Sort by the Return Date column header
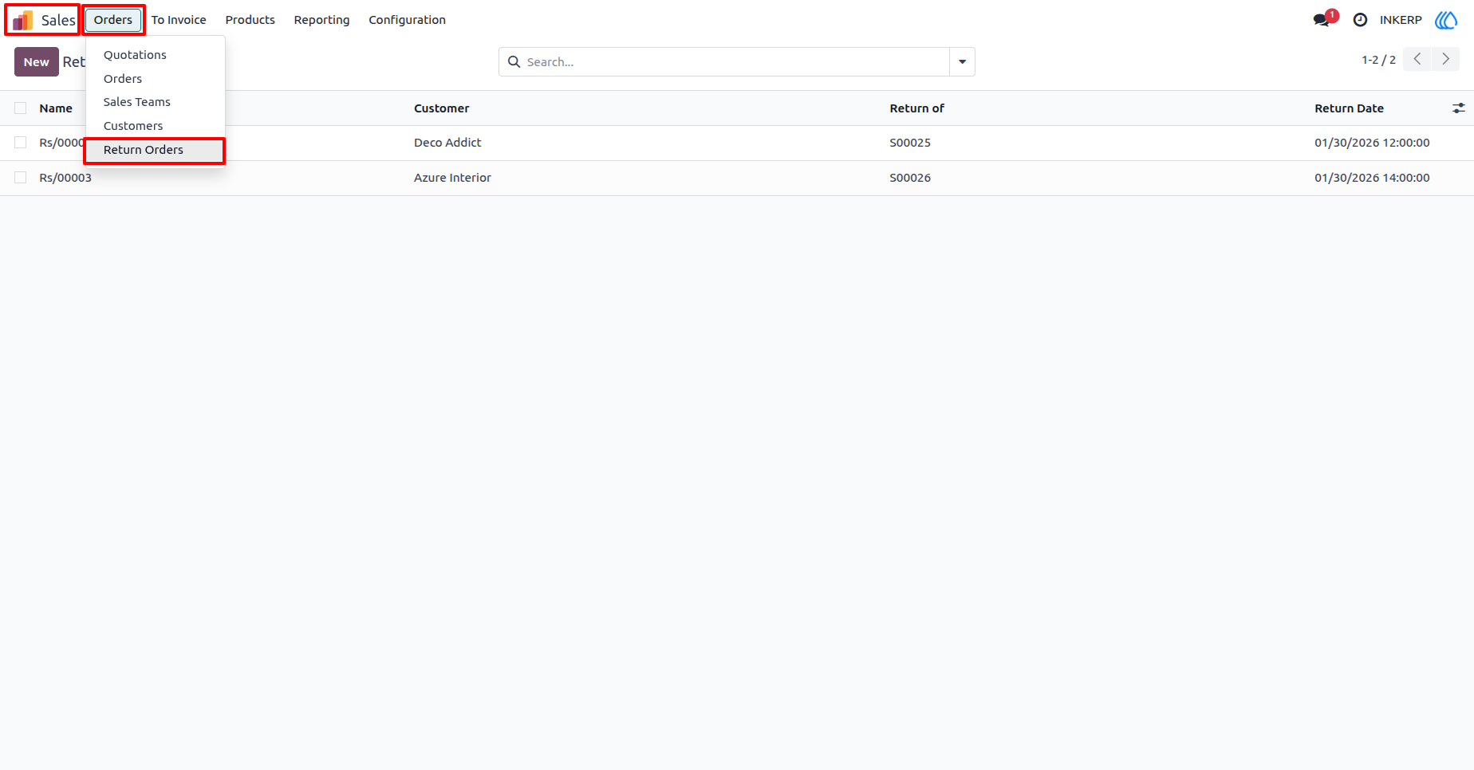 [x=1349, y=108]
